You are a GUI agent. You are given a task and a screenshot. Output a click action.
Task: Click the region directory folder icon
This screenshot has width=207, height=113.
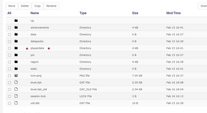point(16,62)
